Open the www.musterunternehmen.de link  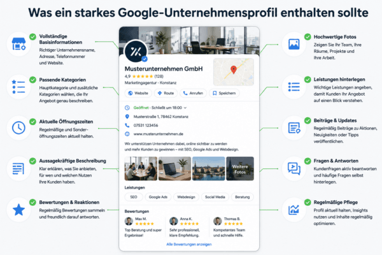coord(159,134)
